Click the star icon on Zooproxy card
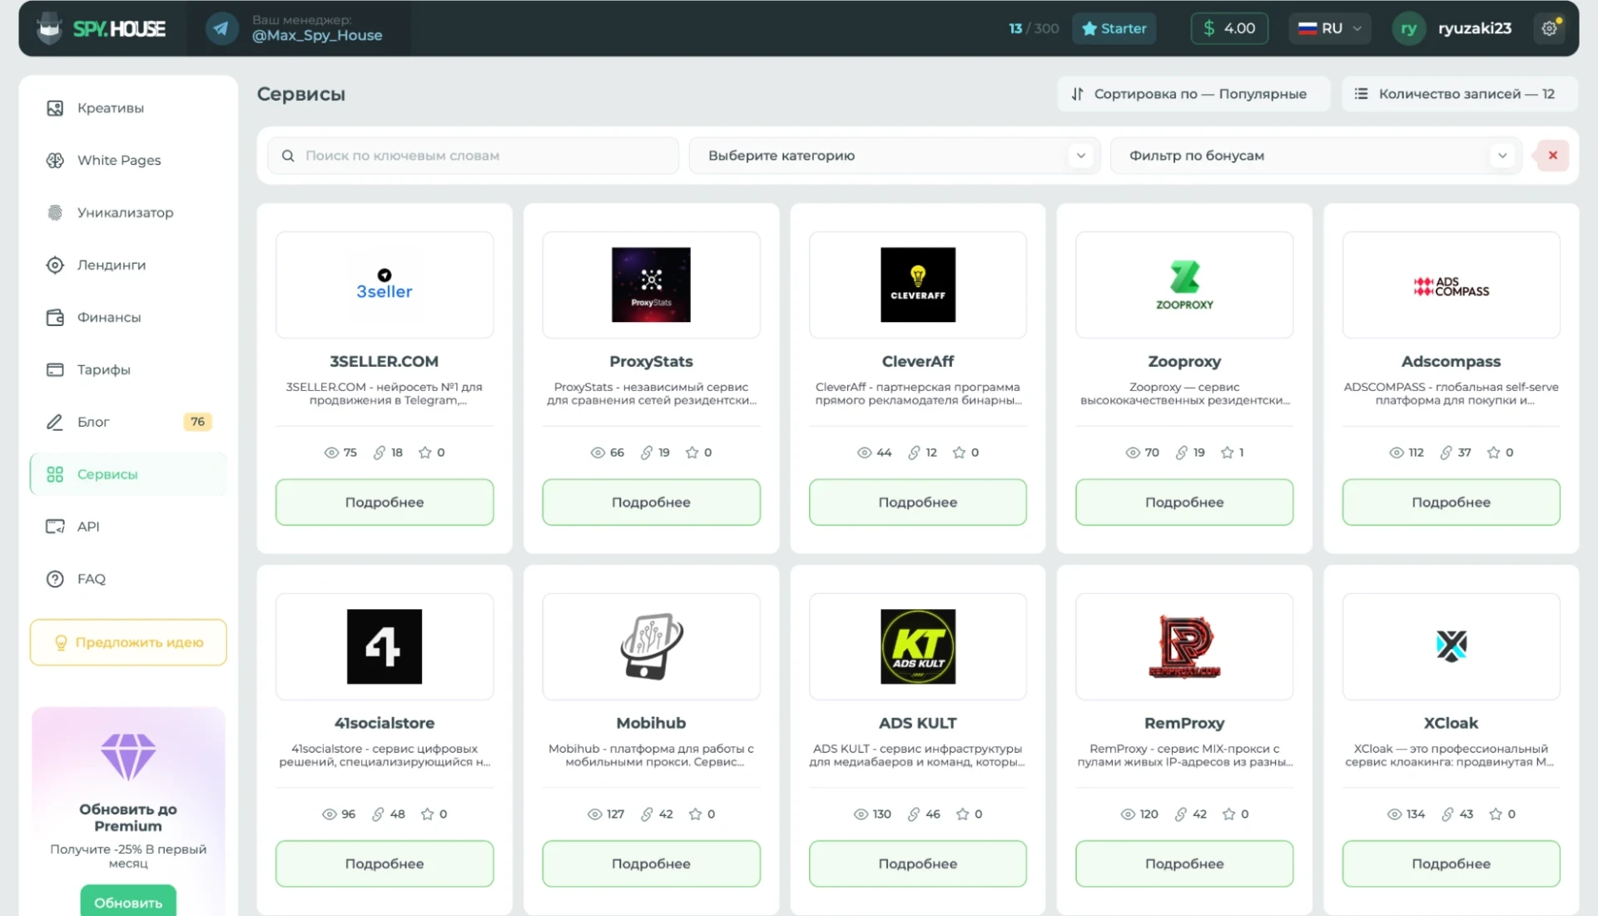The image size is (1598, 916). [x=1227, y=453]
